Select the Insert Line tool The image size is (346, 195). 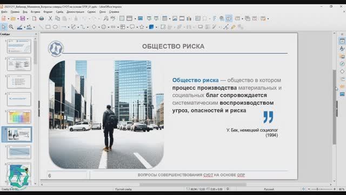pyautogui.click(x=41, y=27)
